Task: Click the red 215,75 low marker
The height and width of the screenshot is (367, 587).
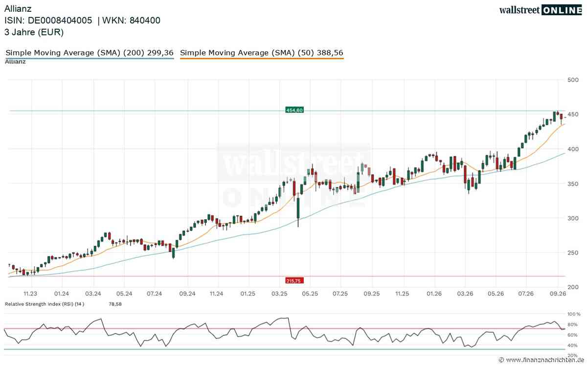Action: coord(294,280)
